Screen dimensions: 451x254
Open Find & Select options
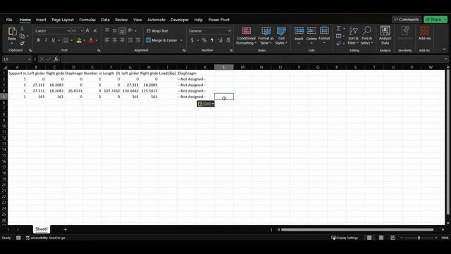point(366,35)
